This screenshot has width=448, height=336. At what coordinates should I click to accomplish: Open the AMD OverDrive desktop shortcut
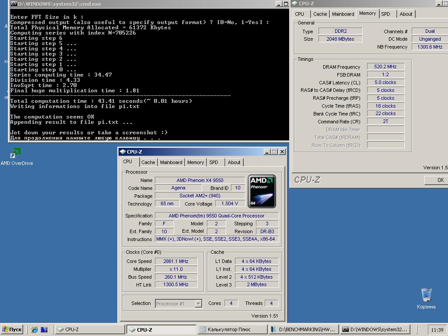16,157
